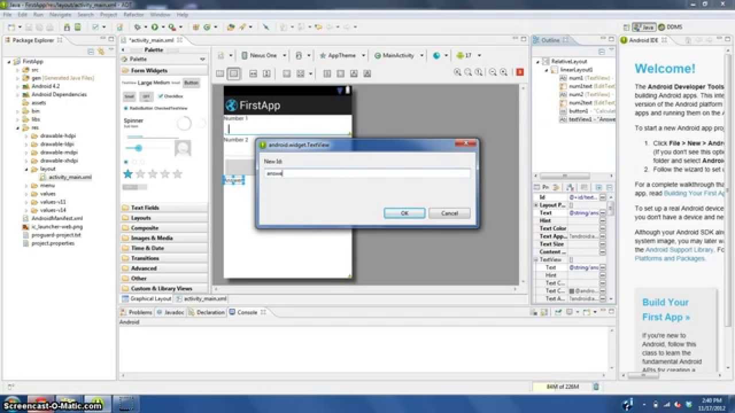Open the Window menu

coord(160,14)
